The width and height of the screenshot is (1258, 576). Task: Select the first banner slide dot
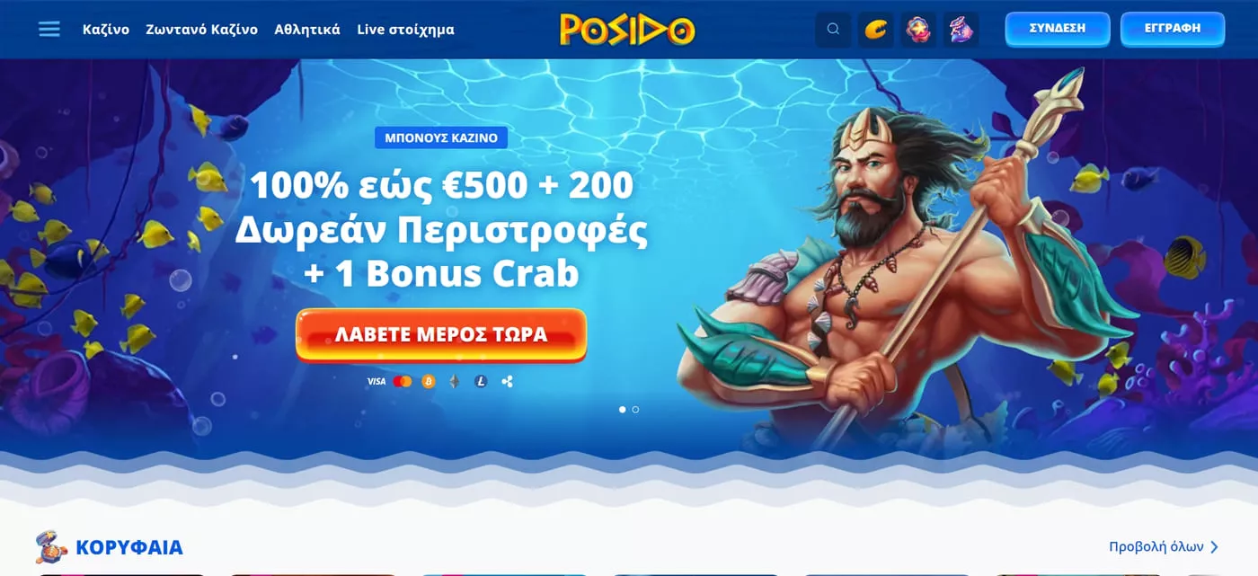click(x=623, y=410)
